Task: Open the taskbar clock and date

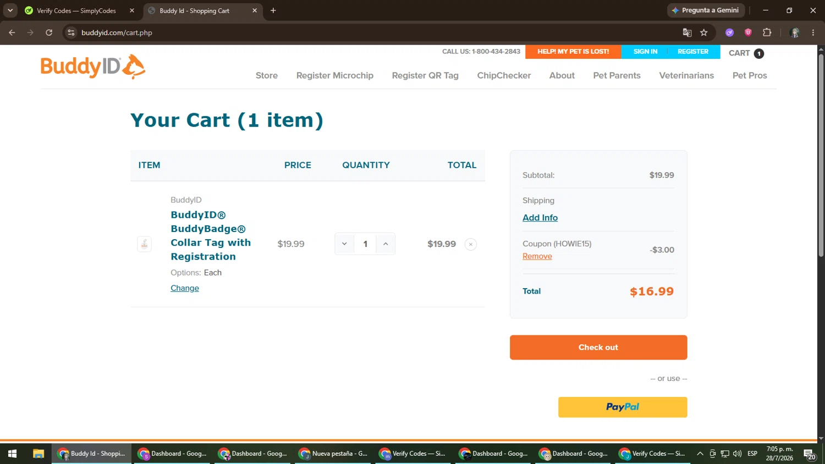Action: [x=780, y=454]
